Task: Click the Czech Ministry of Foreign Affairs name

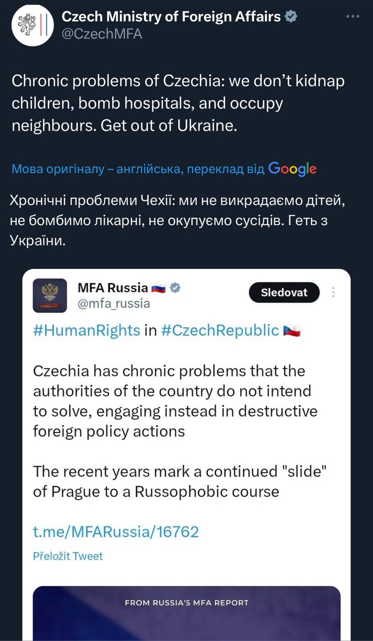Action: coord(171,17)
